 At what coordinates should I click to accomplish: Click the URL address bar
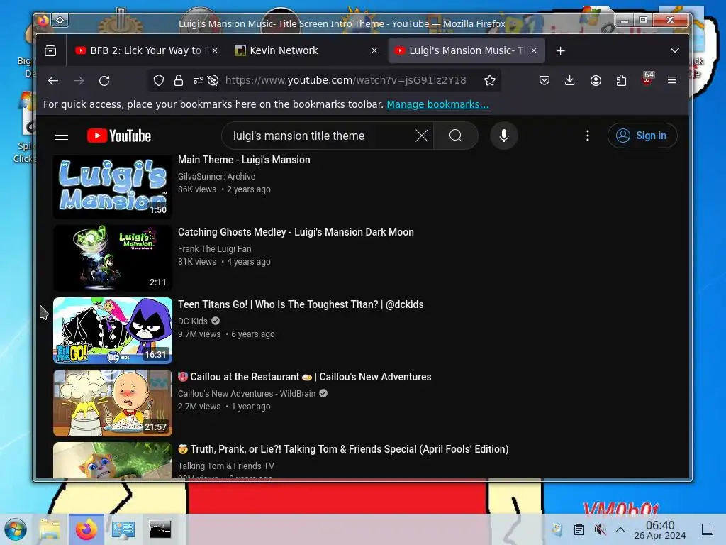pyautogui.click(x=345, y=81)
